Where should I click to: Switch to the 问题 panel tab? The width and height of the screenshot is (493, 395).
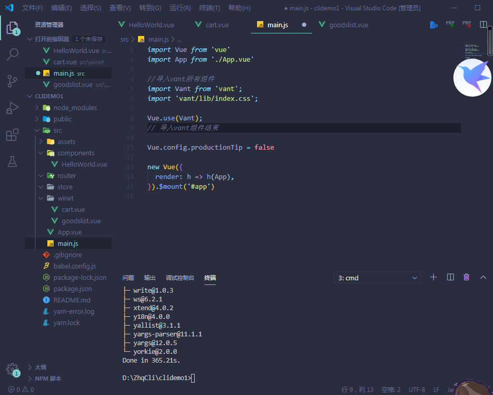pyautogui.click(x=128, y=278)
